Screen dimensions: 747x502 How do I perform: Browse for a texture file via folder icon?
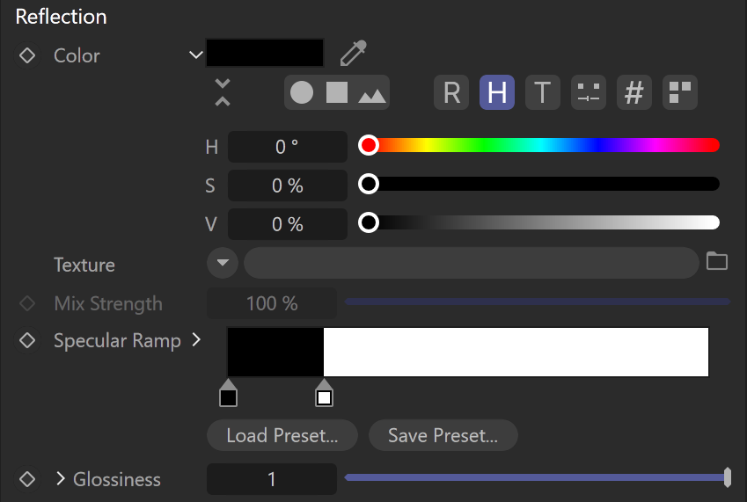[716, 261]
